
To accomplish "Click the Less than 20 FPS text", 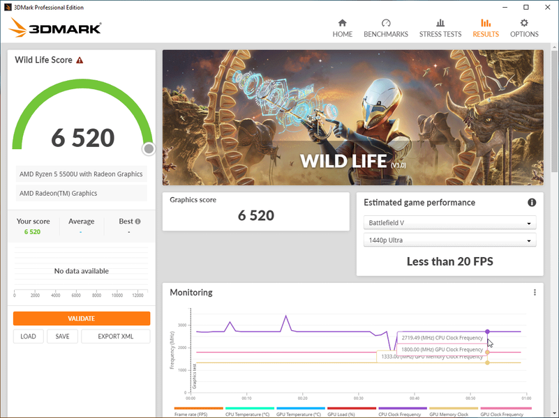I will point(450,261).
